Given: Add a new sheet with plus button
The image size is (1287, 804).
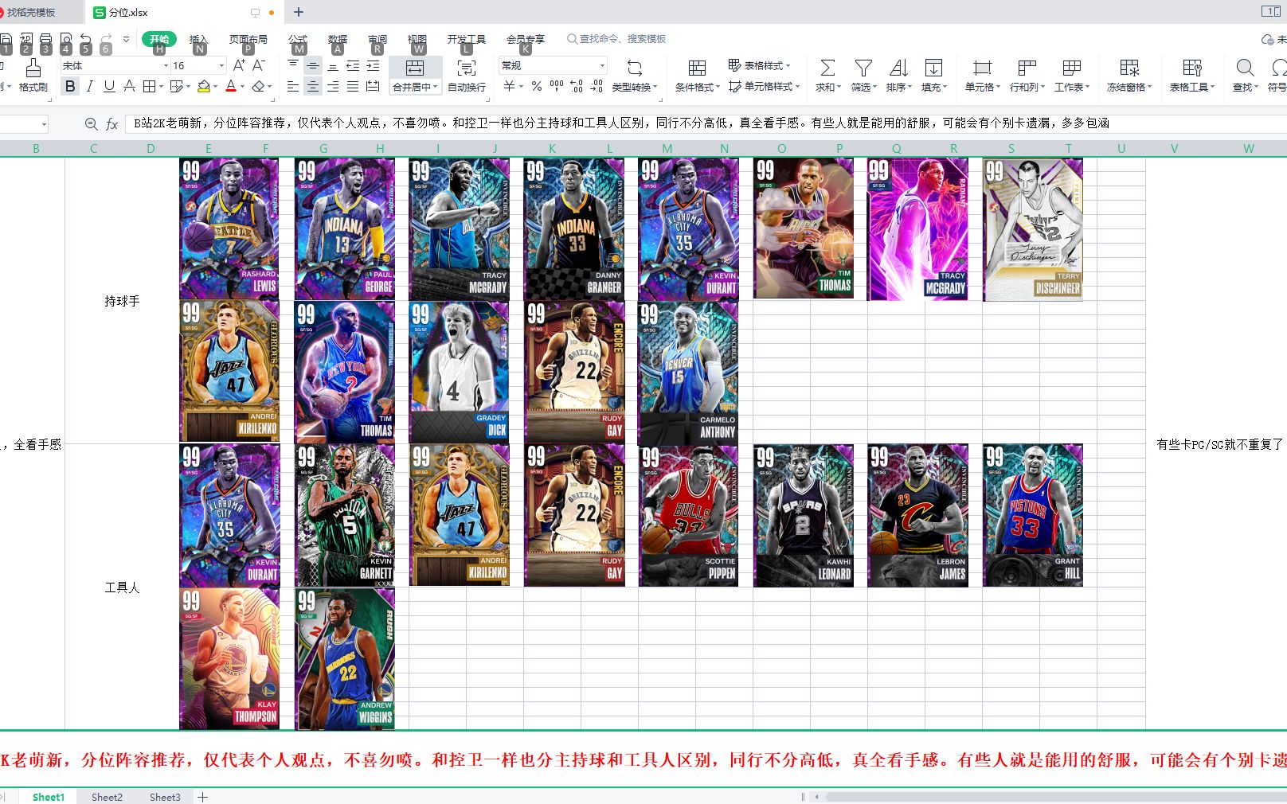Looking at the screenshot, I should 203,797.
